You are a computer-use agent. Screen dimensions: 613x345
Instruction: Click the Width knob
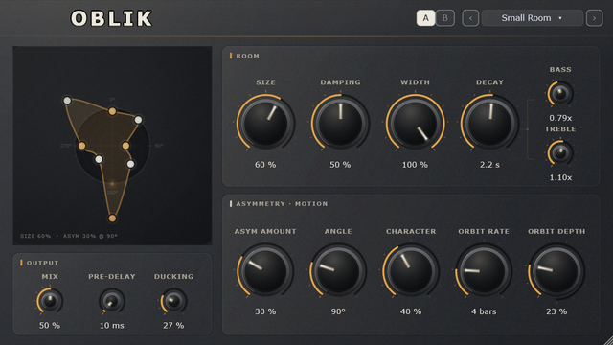click(x=415, y=123)
